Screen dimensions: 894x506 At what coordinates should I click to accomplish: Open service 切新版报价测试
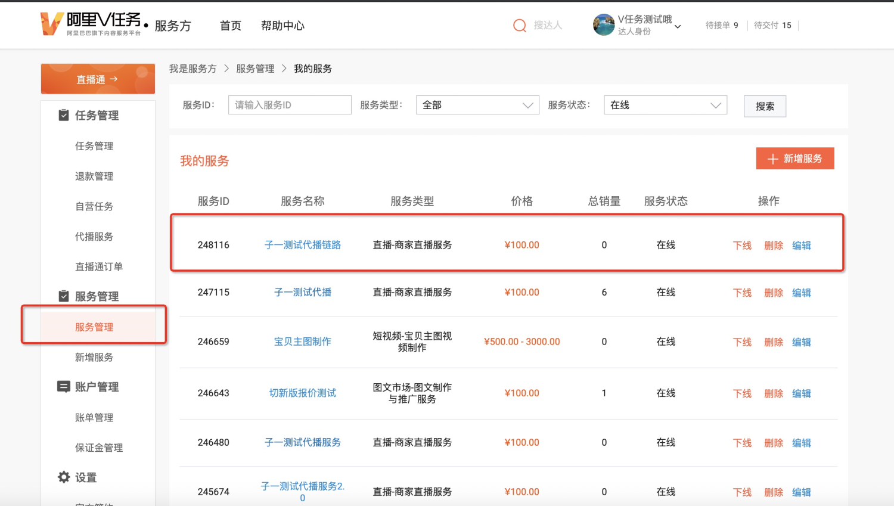pos(303,393)
